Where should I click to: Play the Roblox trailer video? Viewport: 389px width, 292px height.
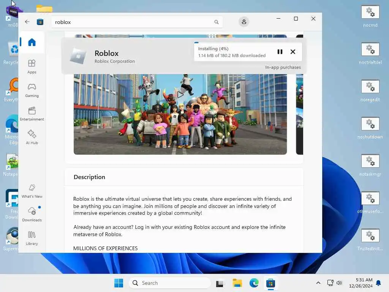click(x=180, y=95)
